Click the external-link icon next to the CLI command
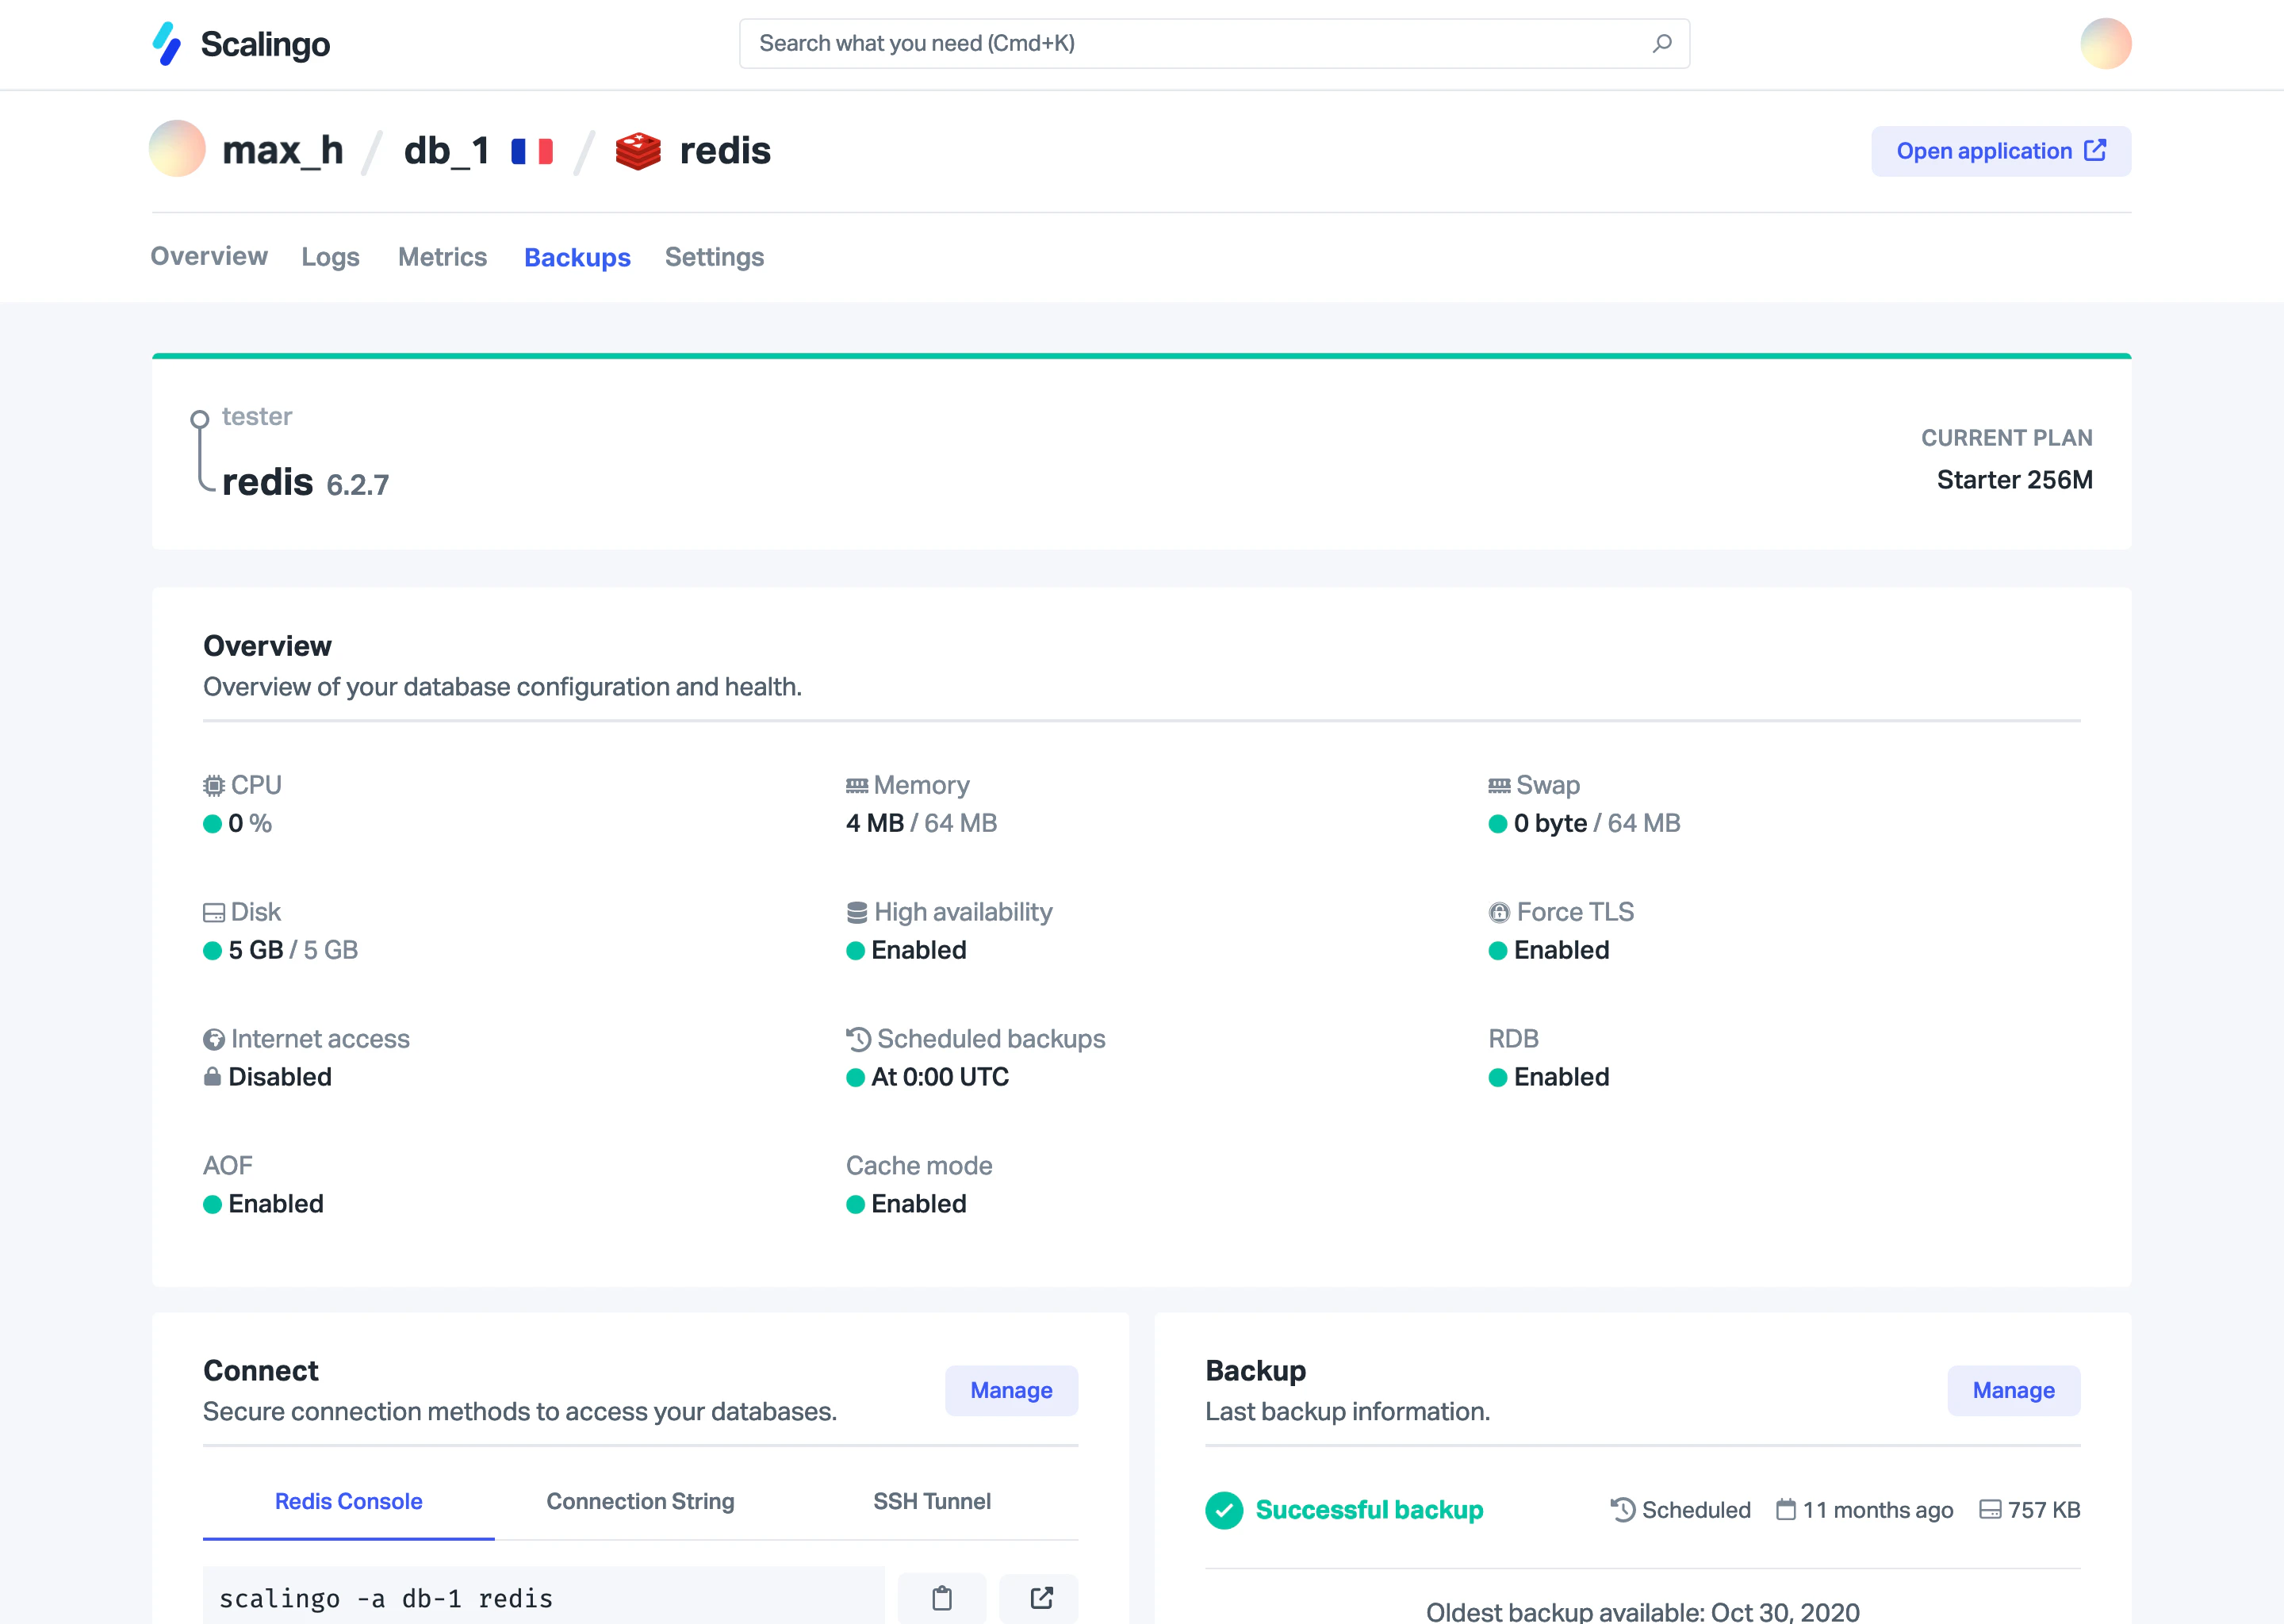This screenshot has width=2284, height=1624. coord(1038,1598)
